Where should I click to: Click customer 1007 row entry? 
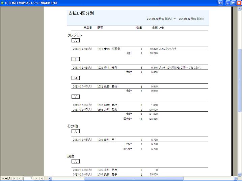click(x=107, y=105)
